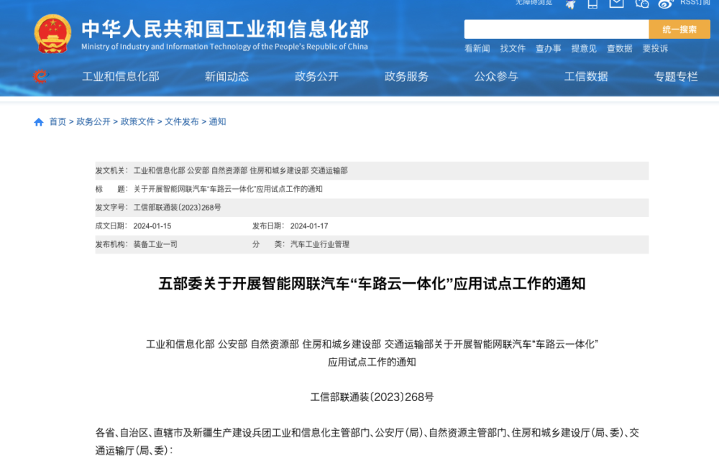Open the mobile phone version icon

pos(592,4)
